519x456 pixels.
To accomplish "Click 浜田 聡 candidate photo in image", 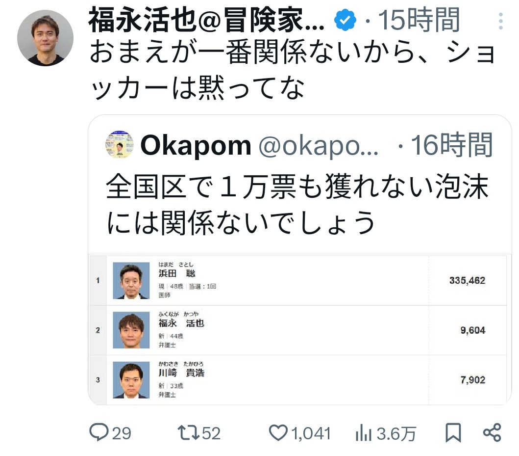I will (131, 280).
